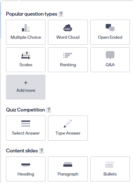The width and height of the screenshot is (133, 183).
Task: Pick the Open Ended speech bubbles icon
Action: 110,28
